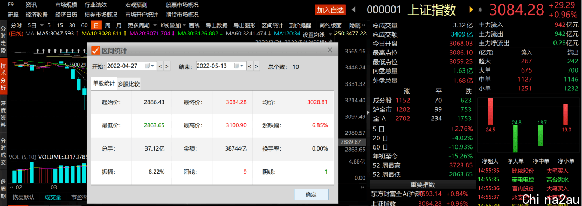The image size is (582, 206).
Task: Open 期货市场概况 menu item
Action: pos(182,15)
